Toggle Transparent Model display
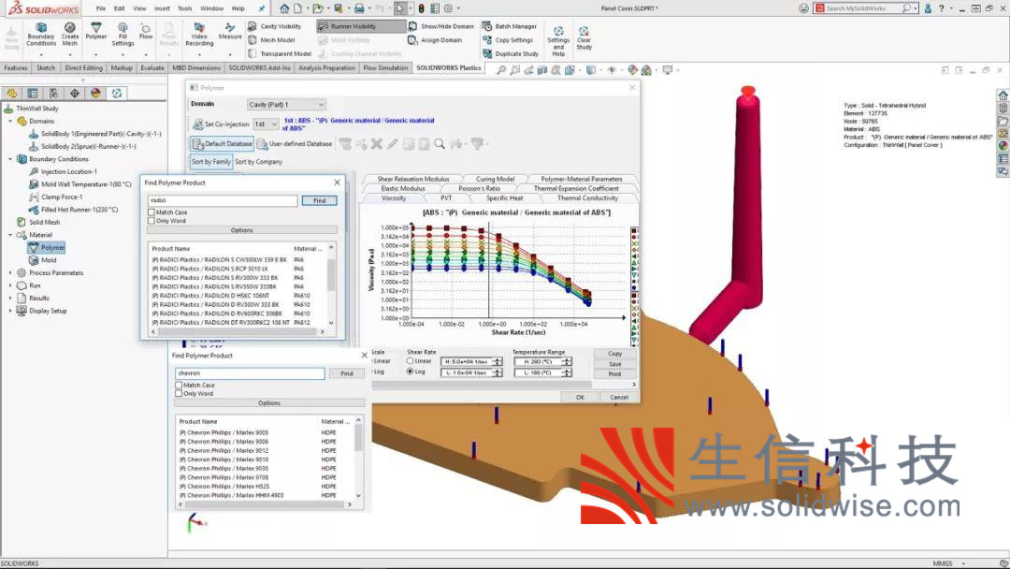This screenshot has width=1010, height=569. 279,53
